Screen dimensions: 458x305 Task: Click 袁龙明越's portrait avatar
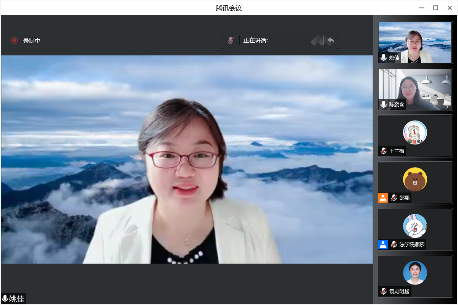pyautogui.click(x=415, y=273)
